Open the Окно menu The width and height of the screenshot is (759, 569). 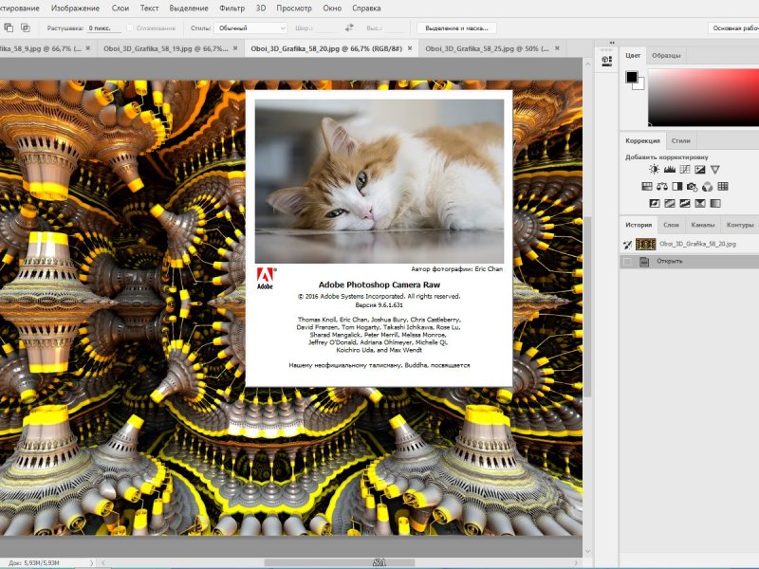332,9
